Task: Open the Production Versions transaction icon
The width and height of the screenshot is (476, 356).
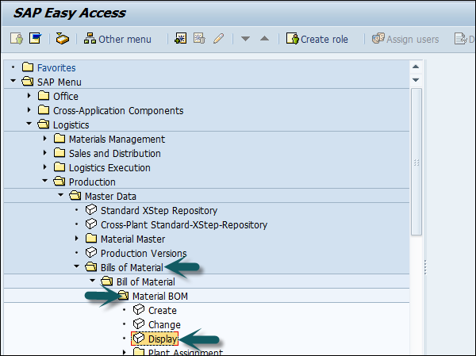Action: pos(91,253)
